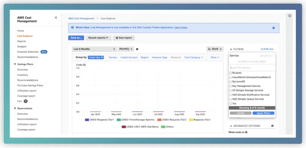Image resolution: width=306 pixels, height=148 pixels.
Task: Open Savings Plans Inventory
Action: (x=22, y=75)
